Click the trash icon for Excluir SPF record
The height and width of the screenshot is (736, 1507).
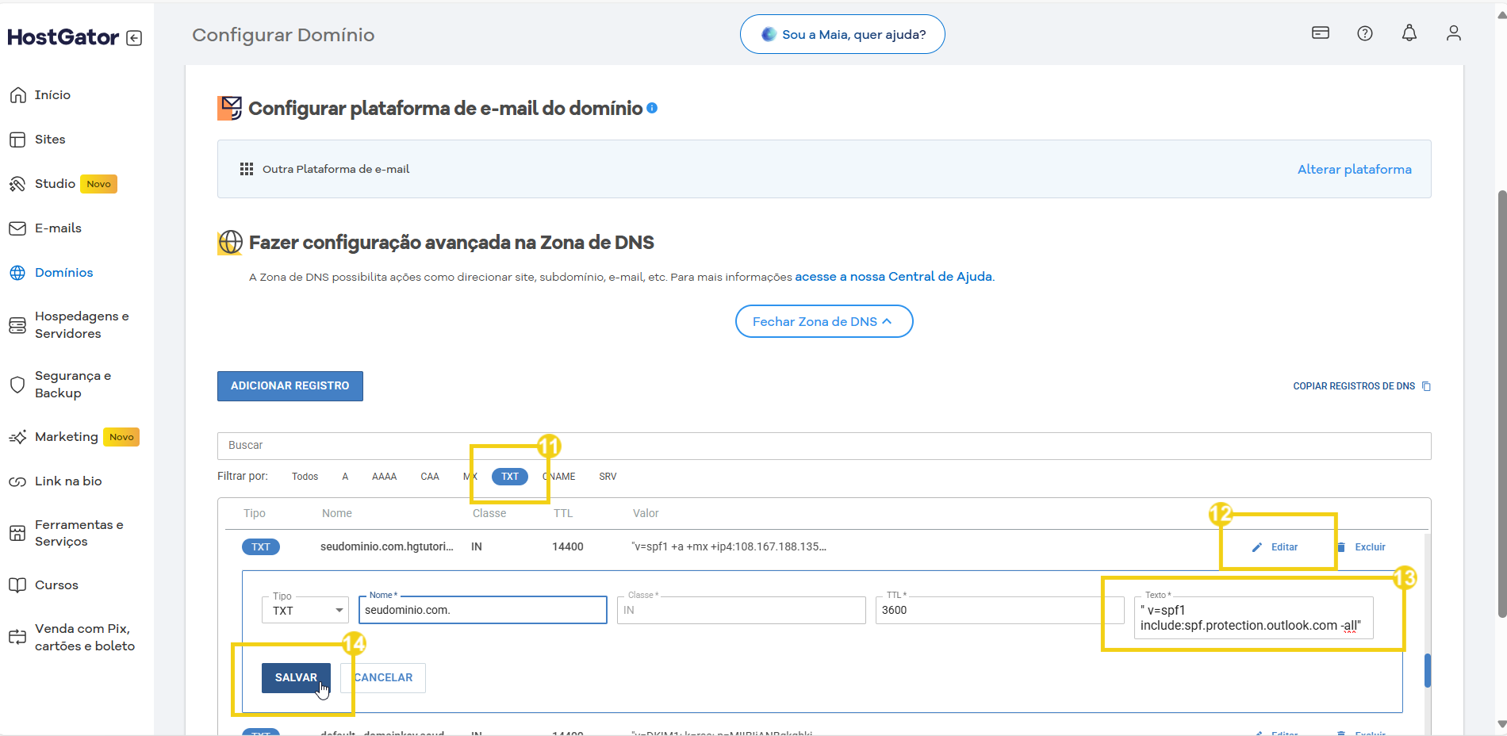(x=1341, y=547)
